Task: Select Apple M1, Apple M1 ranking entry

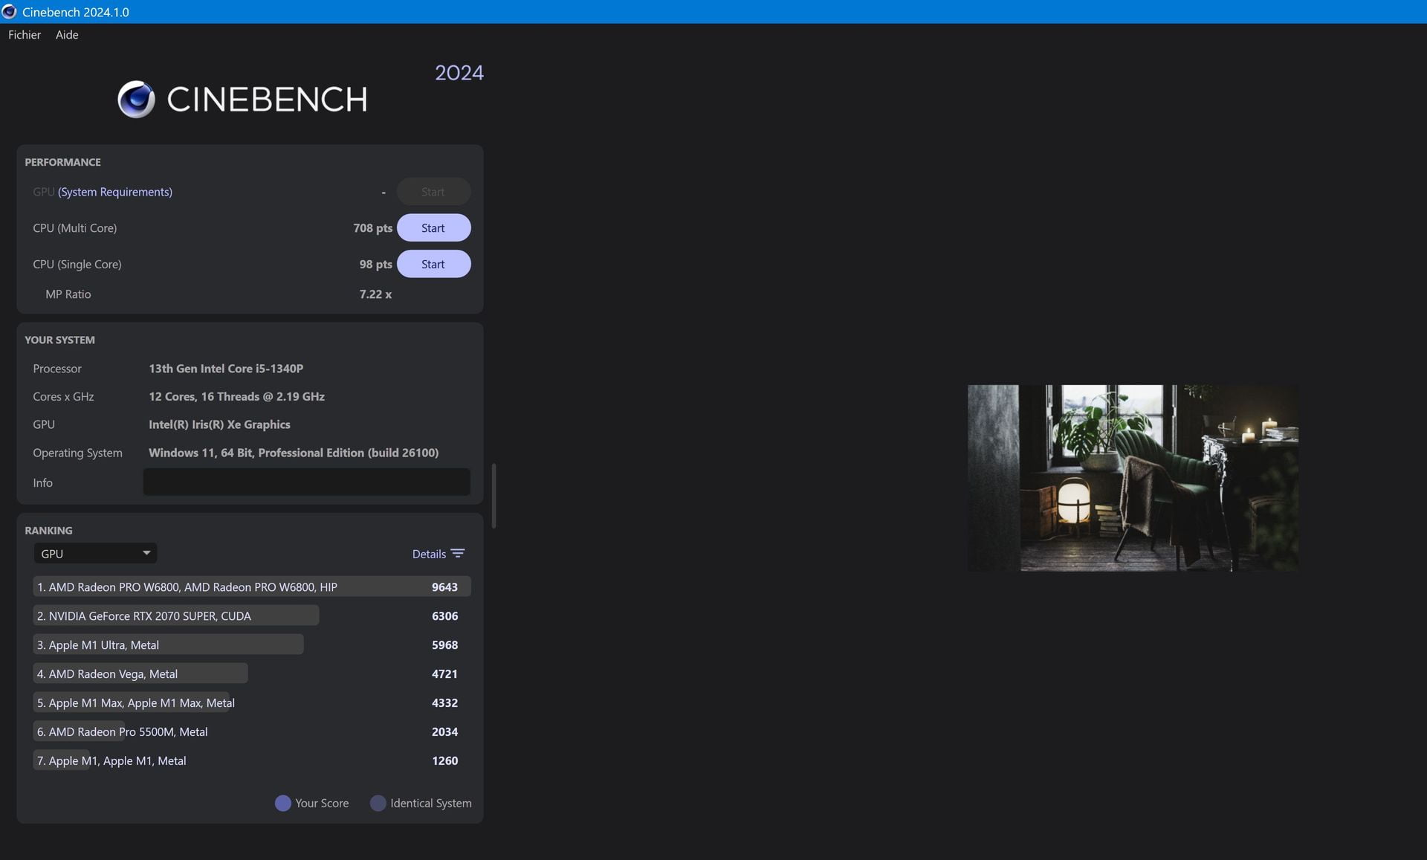Action: [x=252, y=761]
